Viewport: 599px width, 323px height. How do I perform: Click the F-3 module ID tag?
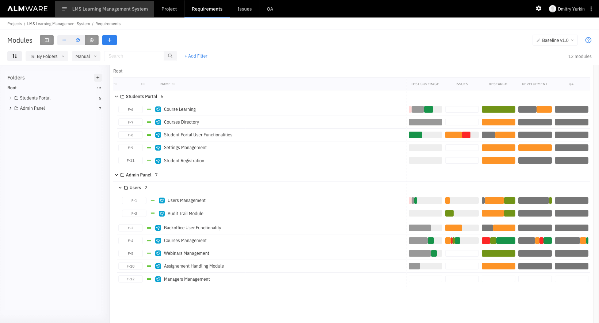pos(134,214)
